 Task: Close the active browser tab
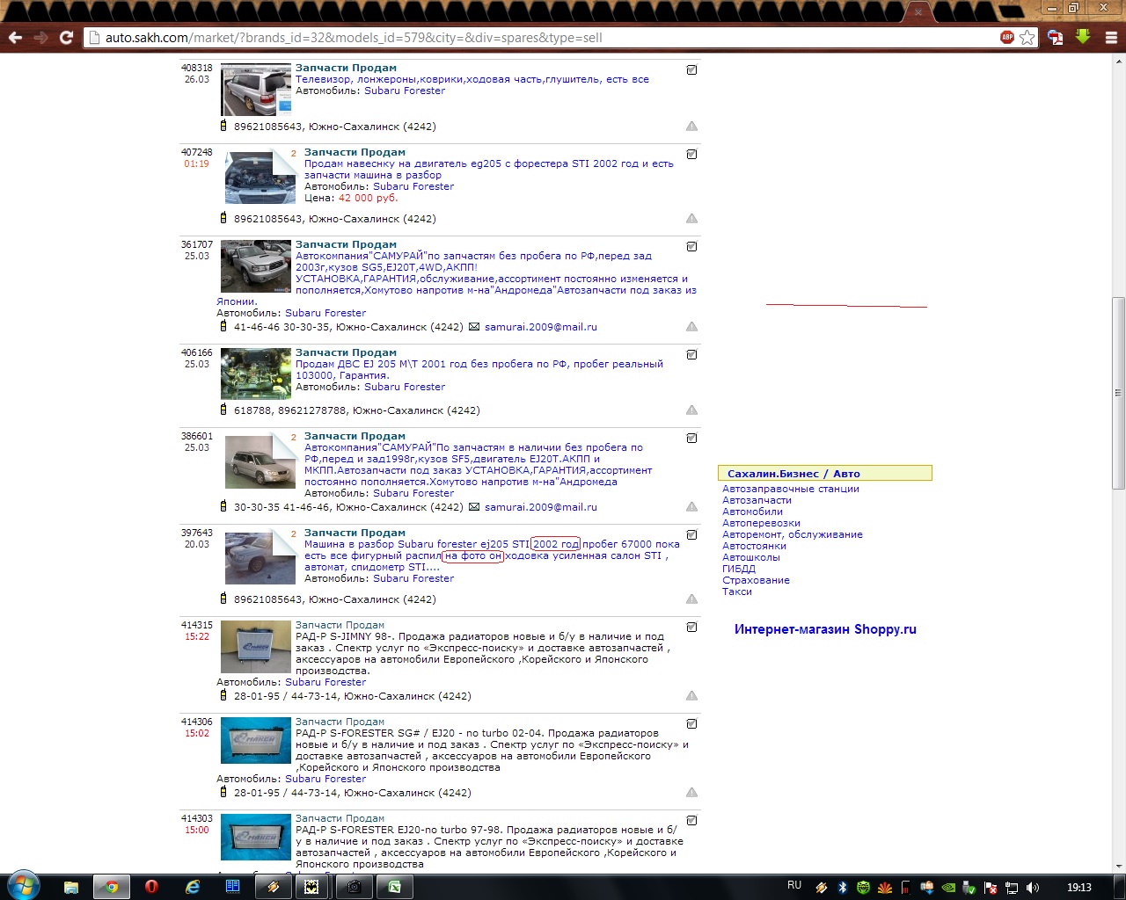(x=918, y=12)
